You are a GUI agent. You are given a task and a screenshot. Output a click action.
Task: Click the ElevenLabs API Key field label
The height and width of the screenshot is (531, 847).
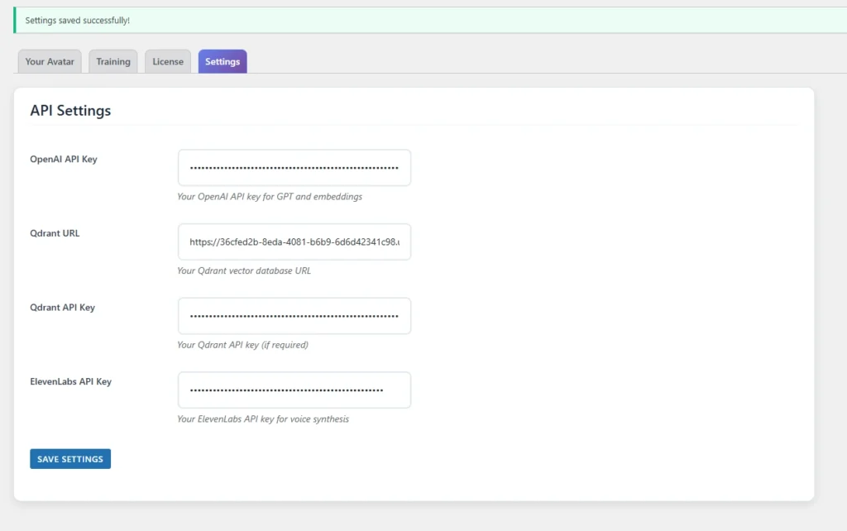point(70,382)
